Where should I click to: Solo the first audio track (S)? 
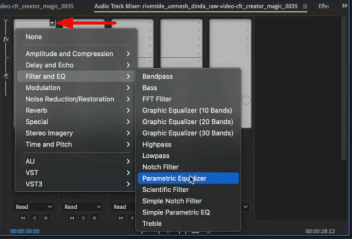point(35,218)
